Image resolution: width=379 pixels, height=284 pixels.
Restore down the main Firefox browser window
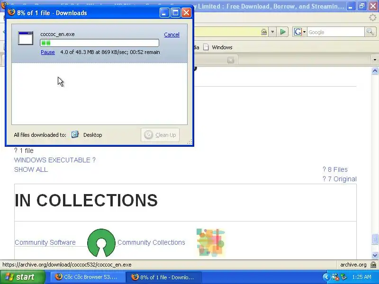pyautogui.click(x=362, y=6)
